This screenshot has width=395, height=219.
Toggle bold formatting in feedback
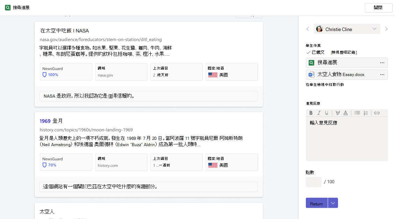pos(311,113)
